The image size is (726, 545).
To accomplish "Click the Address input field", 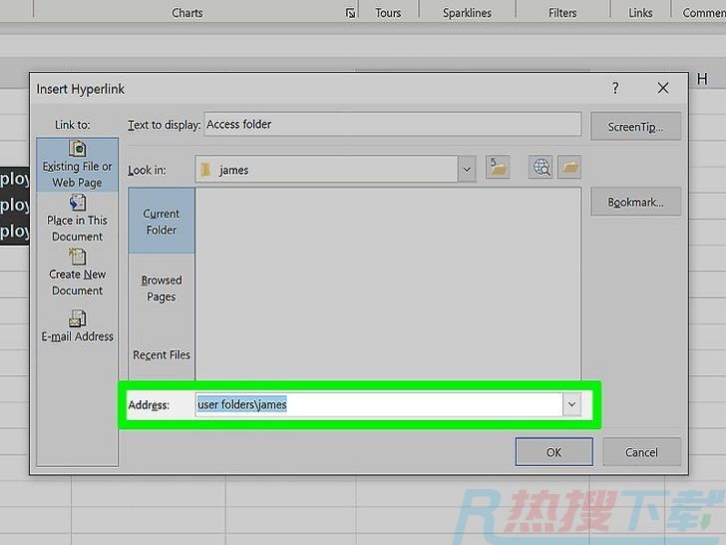I will point(379,404).
